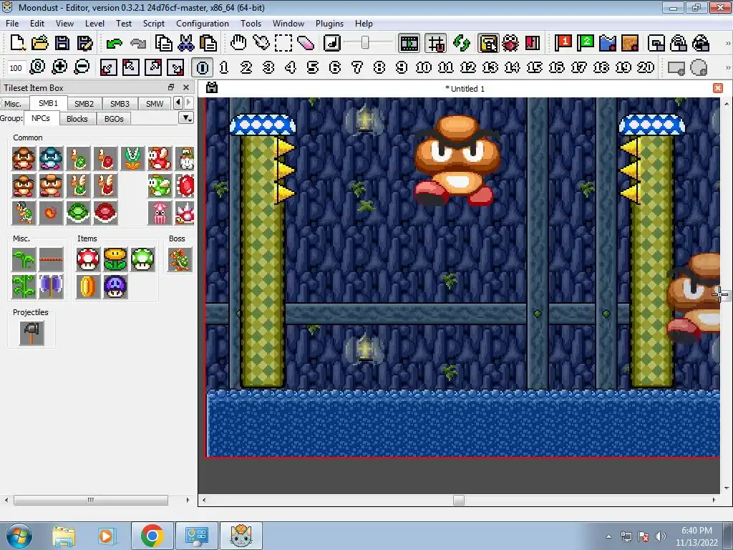Close the Tileset Item Box panel
This screenshot has height=550, width=733.
[x=186, y=87]
